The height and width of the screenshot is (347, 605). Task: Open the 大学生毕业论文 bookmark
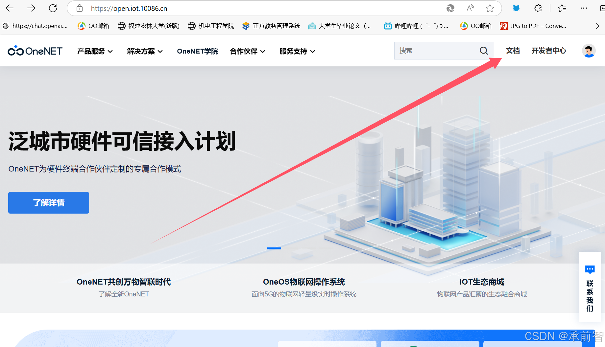point(339,26)
